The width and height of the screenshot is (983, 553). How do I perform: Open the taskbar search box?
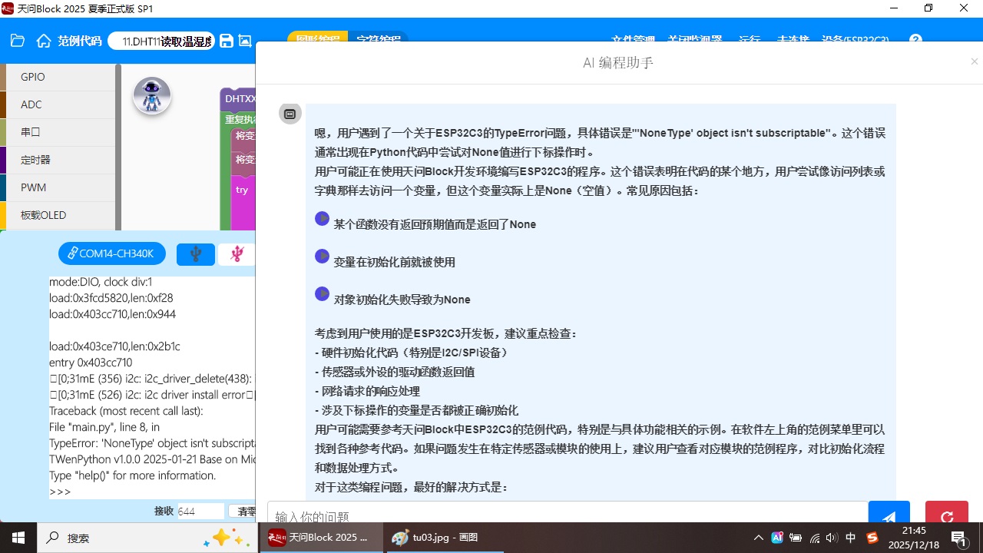point(147,538)
